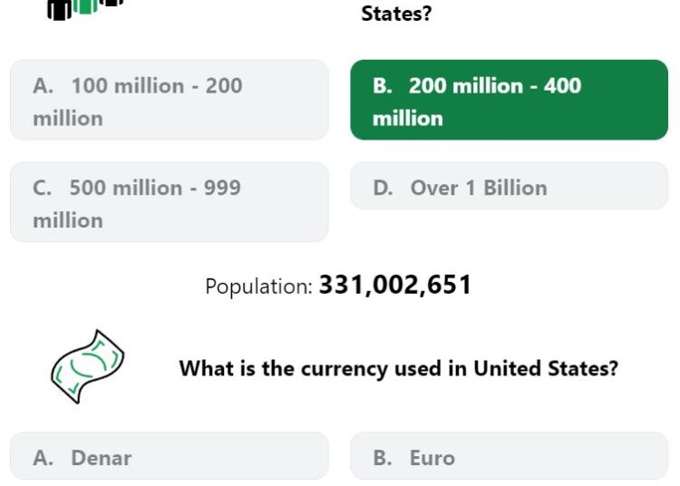Click the currency question text
680x486 pixels.
399,368
